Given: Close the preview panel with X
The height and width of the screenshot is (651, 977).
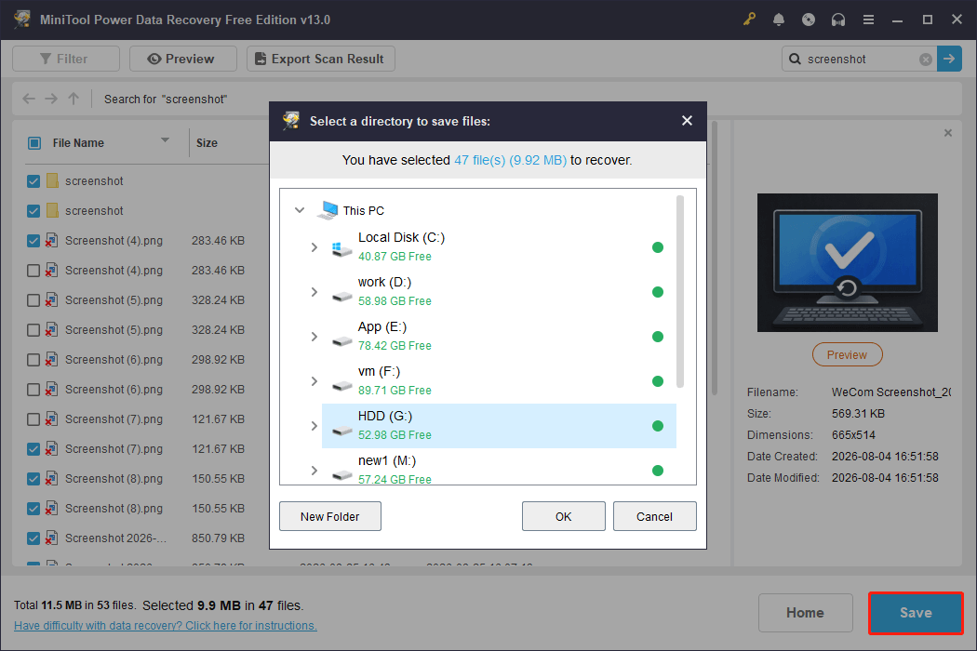Looking at the screenshot, I should click(948, 133).
